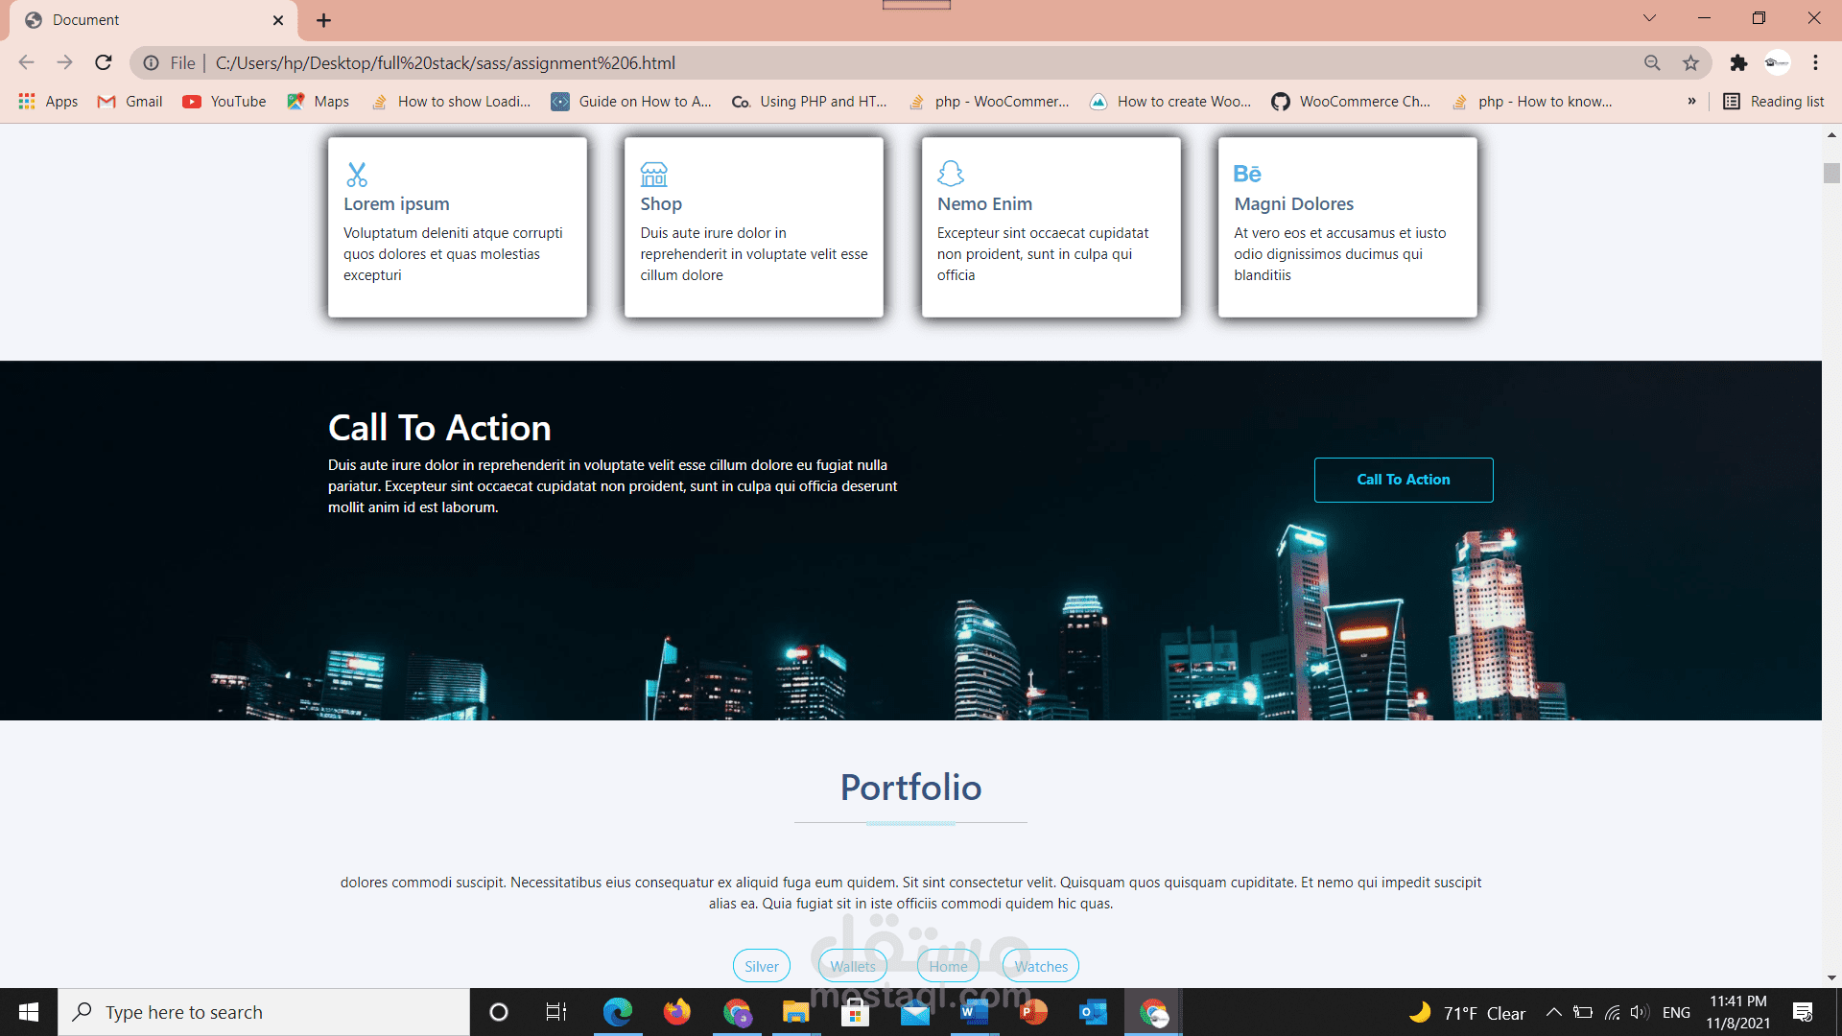Screen dimensions: 1842x1036
Task: Click the scissors icon on Lorem ipsum card
Action: pyautogui.click(x=357, y=174)
